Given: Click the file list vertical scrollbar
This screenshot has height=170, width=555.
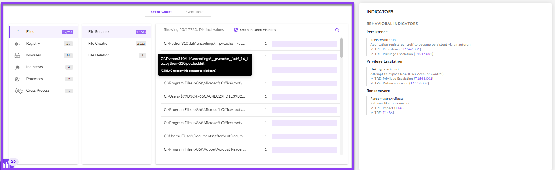Looking at the screenshot, I should (x=341, y=48).
